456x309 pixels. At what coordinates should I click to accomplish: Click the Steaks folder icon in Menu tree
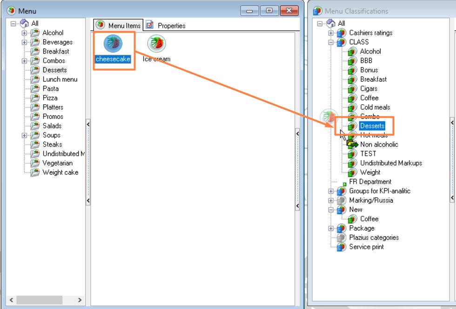[35, 145]
